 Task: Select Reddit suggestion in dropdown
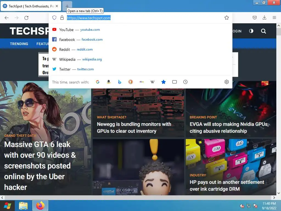point(140,49)
